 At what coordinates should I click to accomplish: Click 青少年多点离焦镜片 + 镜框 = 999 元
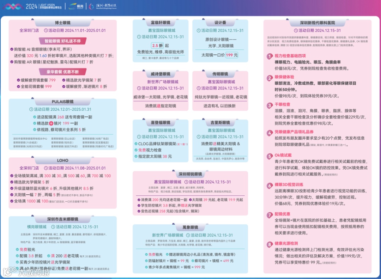click(x=175, y=267)
